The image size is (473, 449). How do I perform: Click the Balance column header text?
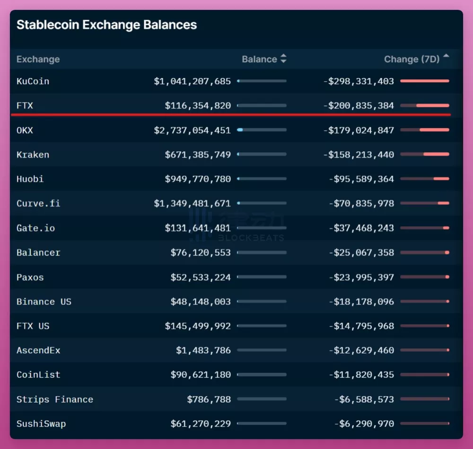click(259, 60)
